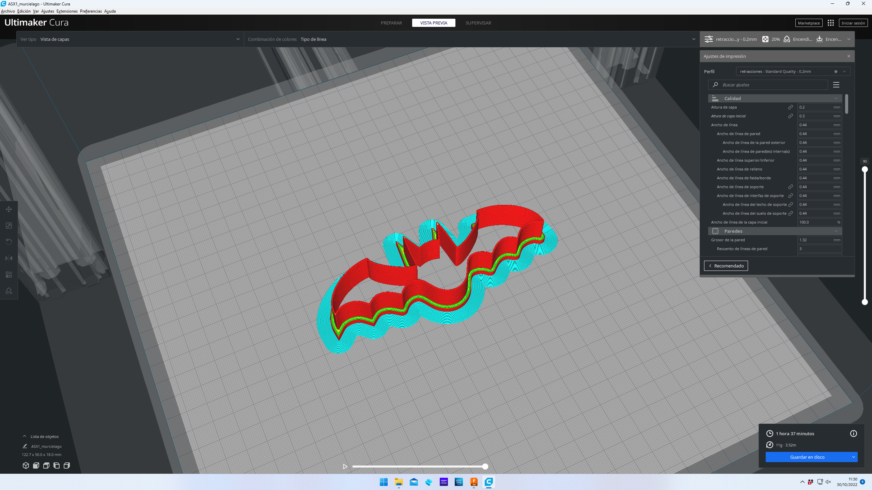The height and width of the screenshot is (490, 872).
Task: Switch to the PREPARAR stage tab
Action: coord(391,23)
